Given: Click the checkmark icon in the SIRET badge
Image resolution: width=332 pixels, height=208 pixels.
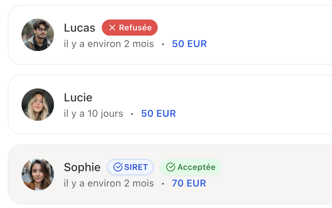Looking at the screenshot, I should click(x=118, y=167).
